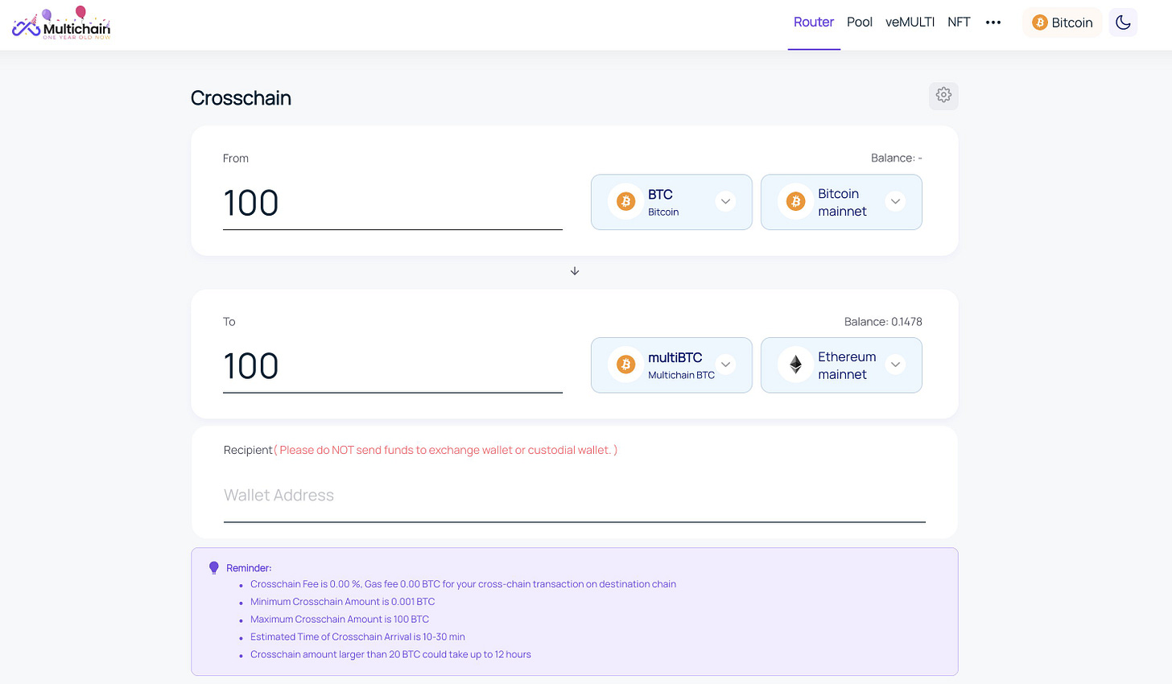The height and width of the screenshot is (684, 1172).
Task: Click the From amount field showing 100
Action: (x=393, y=204)
